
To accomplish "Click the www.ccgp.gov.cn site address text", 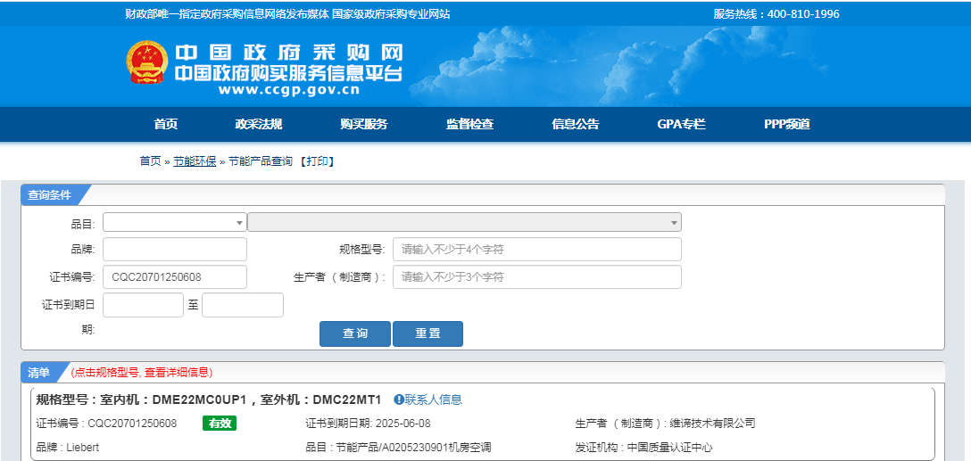I will coord(288,90).
